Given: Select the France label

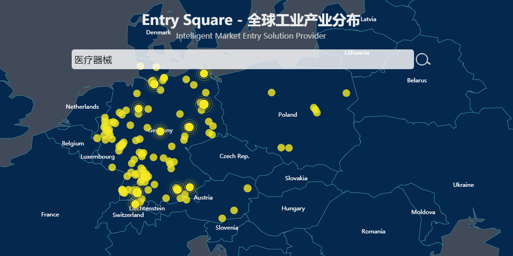Looking at the screenshot, I should [x=50, y=215].
